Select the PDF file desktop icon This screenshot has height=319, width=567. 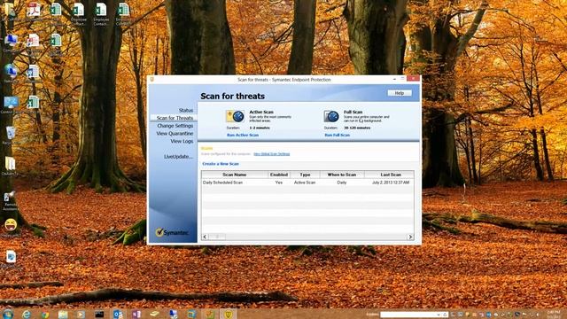34,11
